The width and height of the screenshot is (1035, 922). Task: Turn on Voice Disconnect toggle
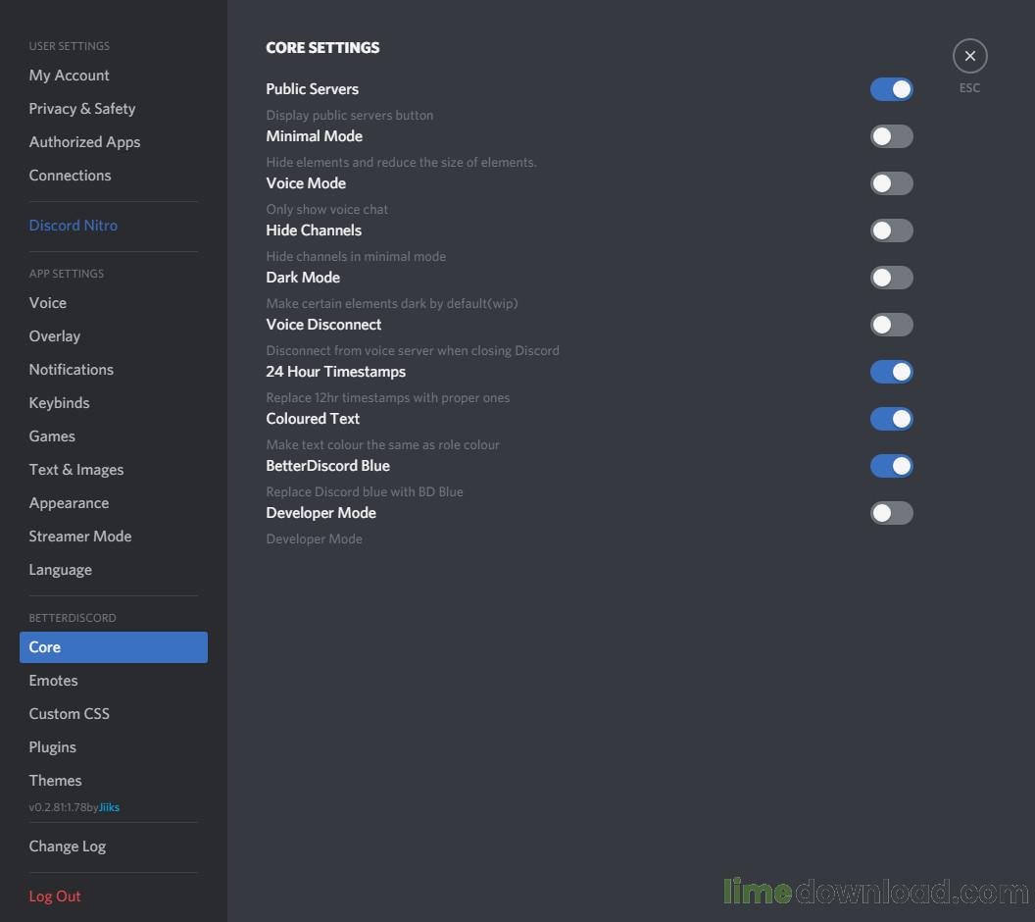click(891, 325)
